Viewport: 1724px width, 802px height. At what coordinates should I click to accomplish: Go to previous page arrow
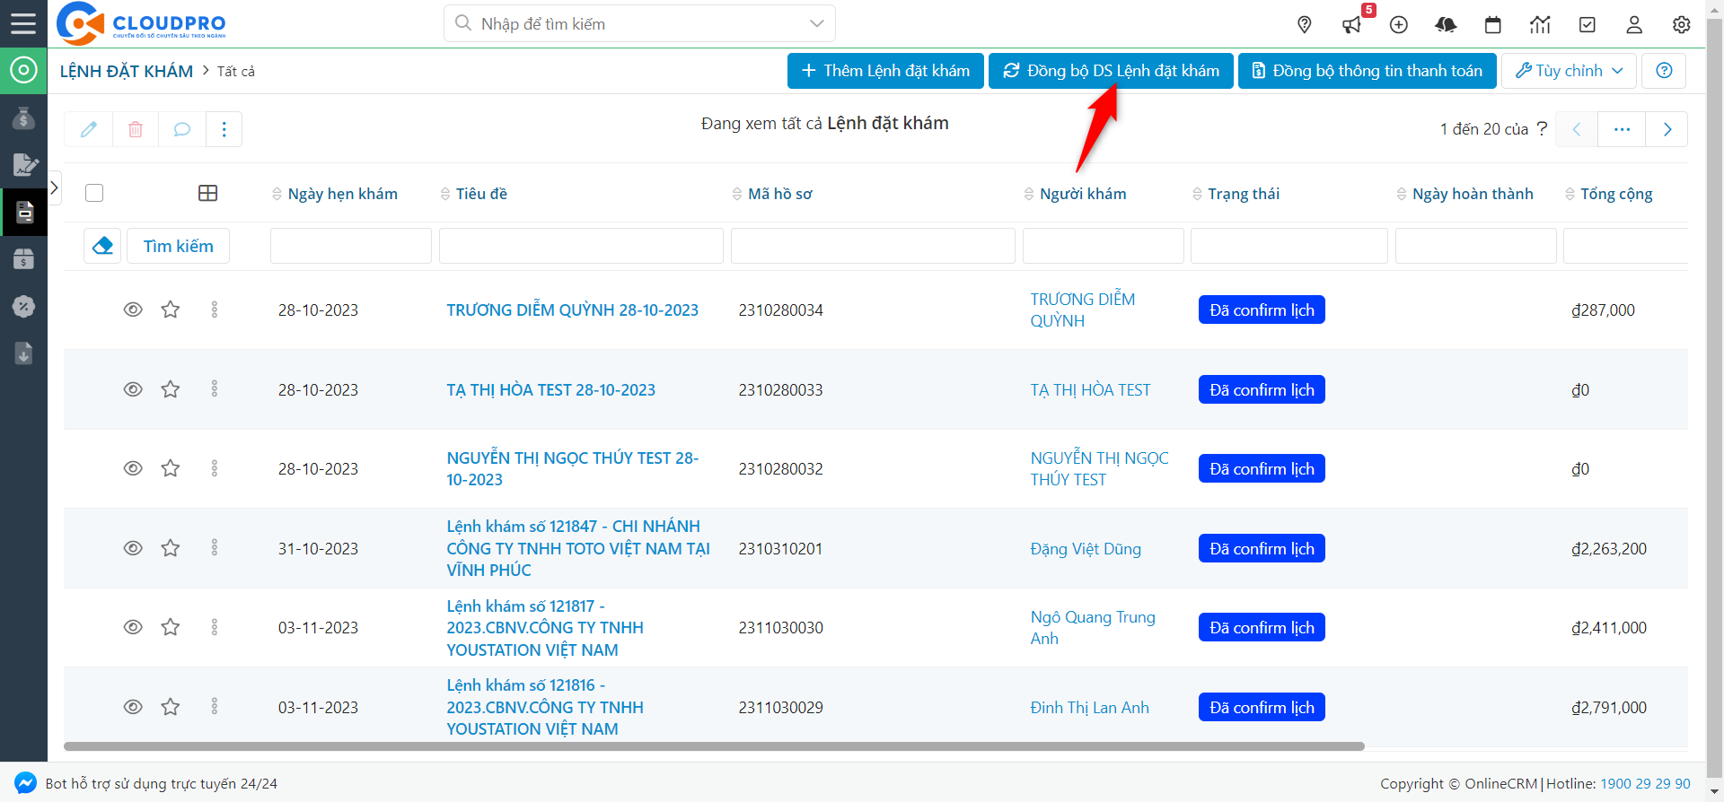click(x=1576, y=129)
